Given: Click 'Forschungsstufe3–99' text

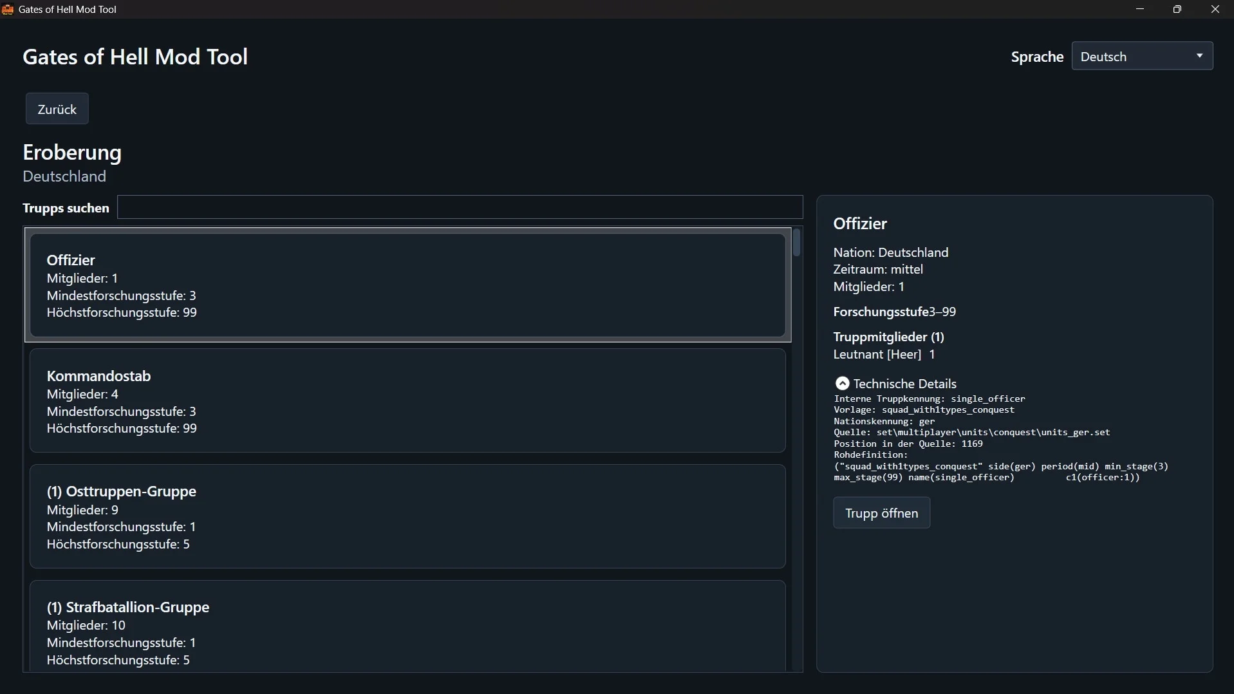Looking at the screenshot, I should coord(895,312).
